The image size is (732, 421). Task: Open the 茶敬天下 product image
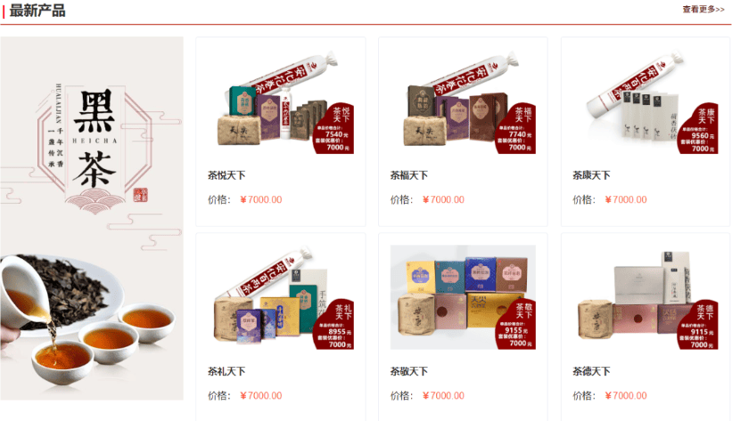click(x=463, y=297)
